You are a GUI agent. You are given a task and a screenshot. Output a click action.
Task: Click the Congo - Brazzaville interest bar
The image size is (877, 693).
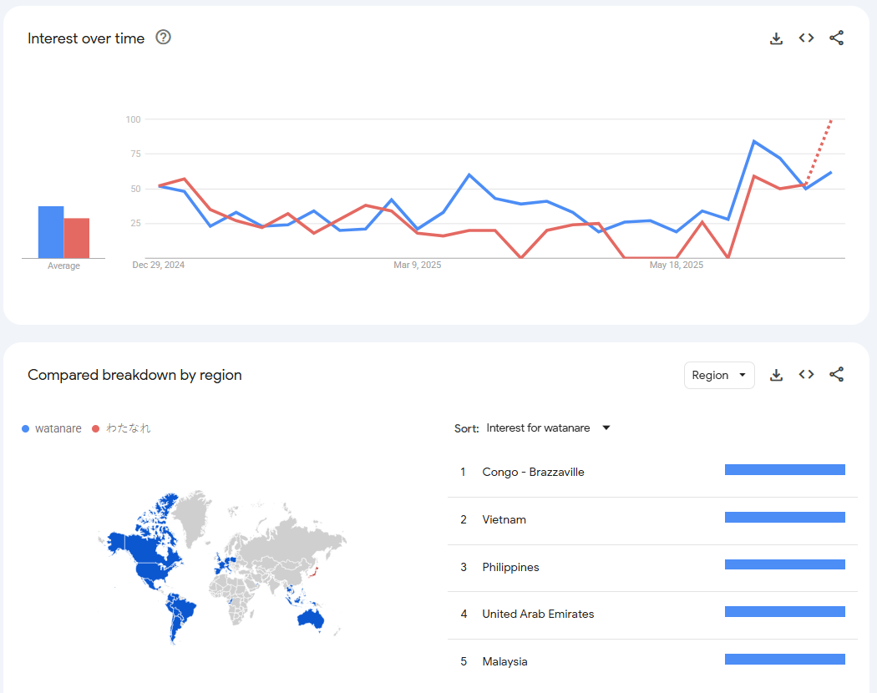785,470
